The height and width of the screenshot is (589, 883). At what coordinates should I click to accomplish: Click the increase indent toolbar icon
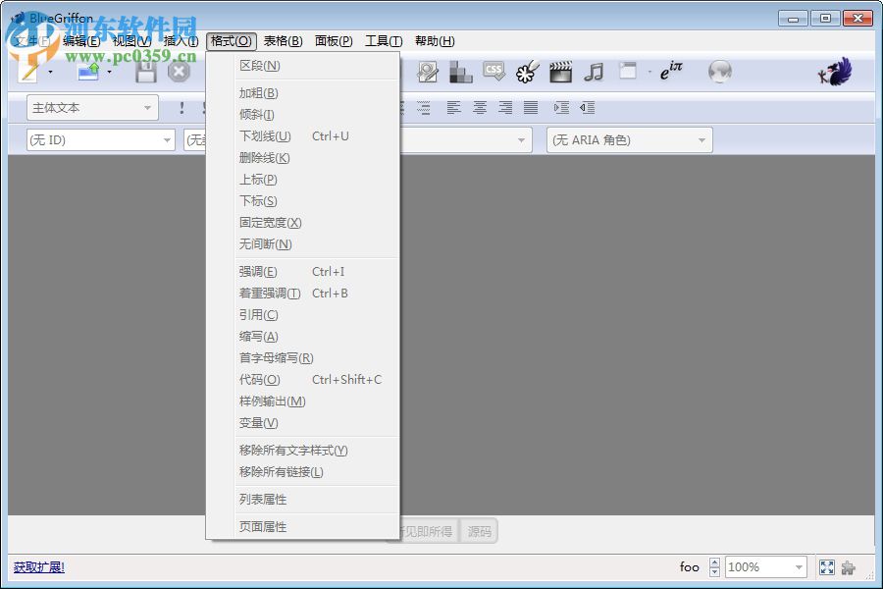tap(563, 108)
